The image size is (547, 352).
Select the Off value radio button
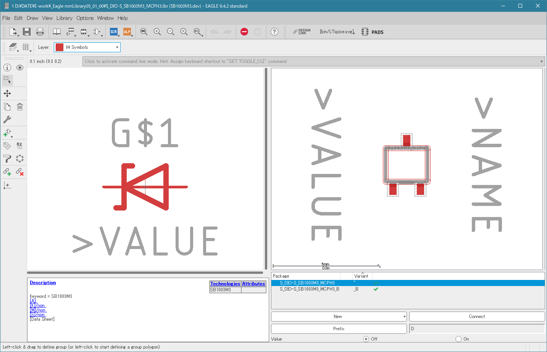coord(366,339)
